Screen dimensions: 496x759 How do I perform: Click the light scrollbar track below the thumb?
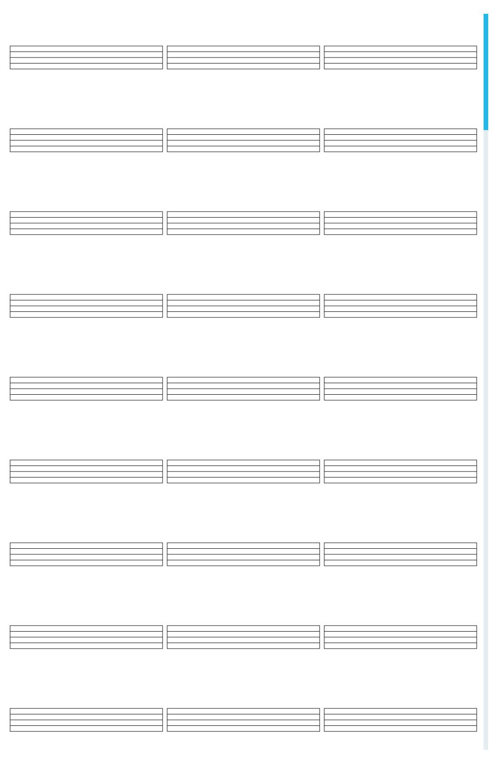click(x=486, y=440)
